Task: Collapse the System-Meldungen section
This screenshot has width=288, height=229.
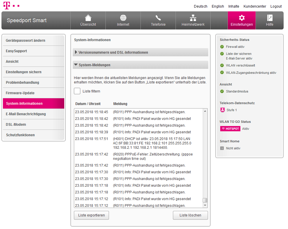Action: pyautogui.click(x=140, y=65)
